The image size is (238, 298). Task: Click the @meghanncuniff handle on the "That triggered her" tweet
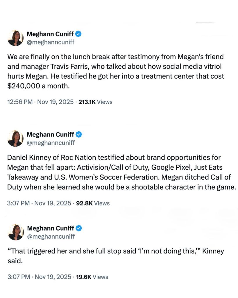pyautogui.click(x=51, y=236)
